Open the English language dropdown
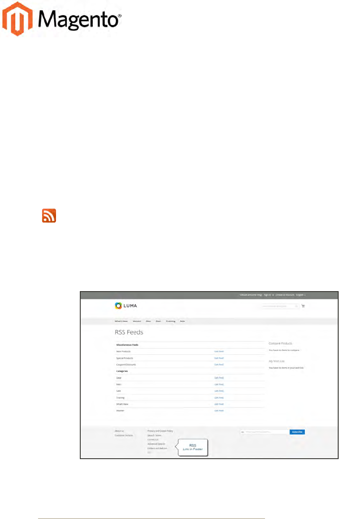 click(301, 295)
